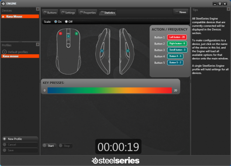231x166 pixels.
Task: Collapse the Default profiles group
Action: point(4,52)
